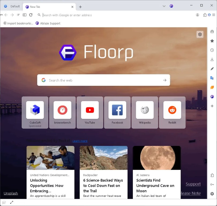The image size is (217, 206).
Task: Open the orange leaf sidebar panel
Action: click(212, 87)
